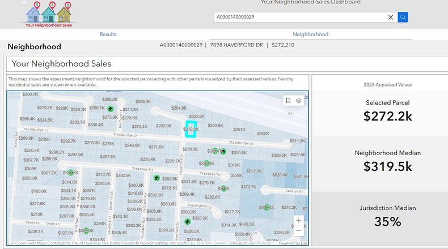This screenshot has height=249, width=448.
Task: Select the sale house marker next to $300.8K
Action: 223,152
